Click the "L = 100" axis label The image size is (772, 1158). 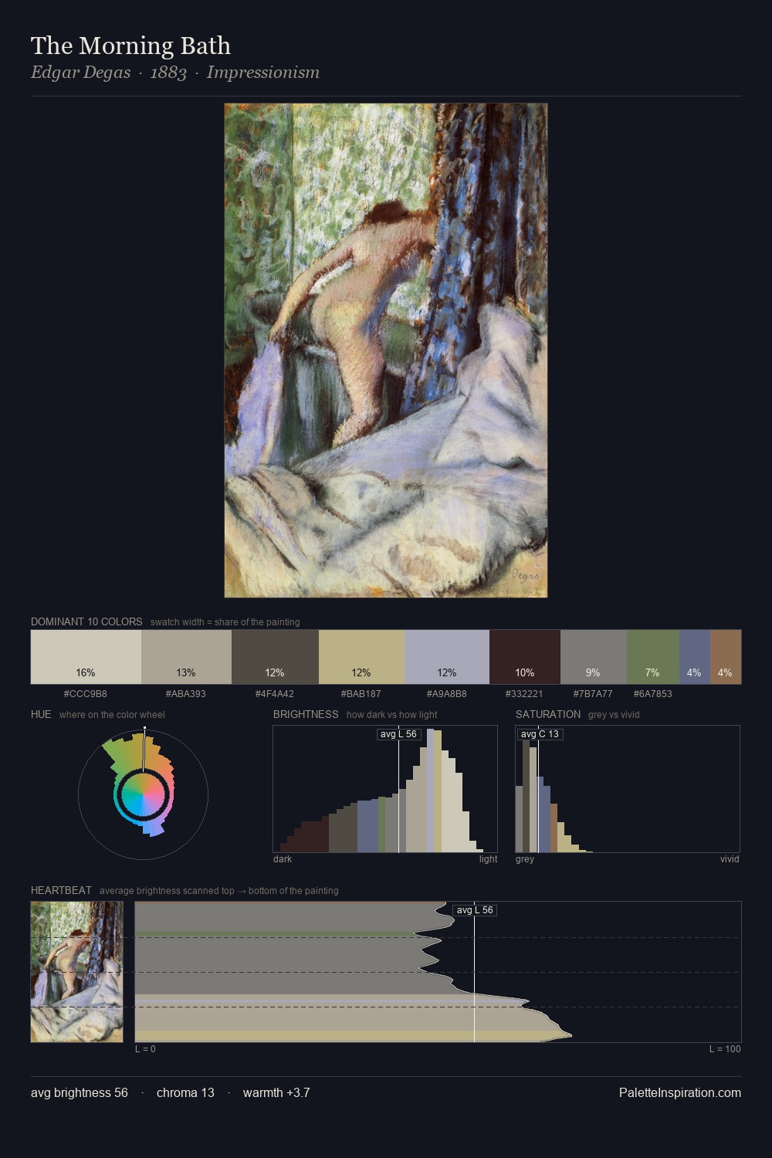coord(725,1049)
